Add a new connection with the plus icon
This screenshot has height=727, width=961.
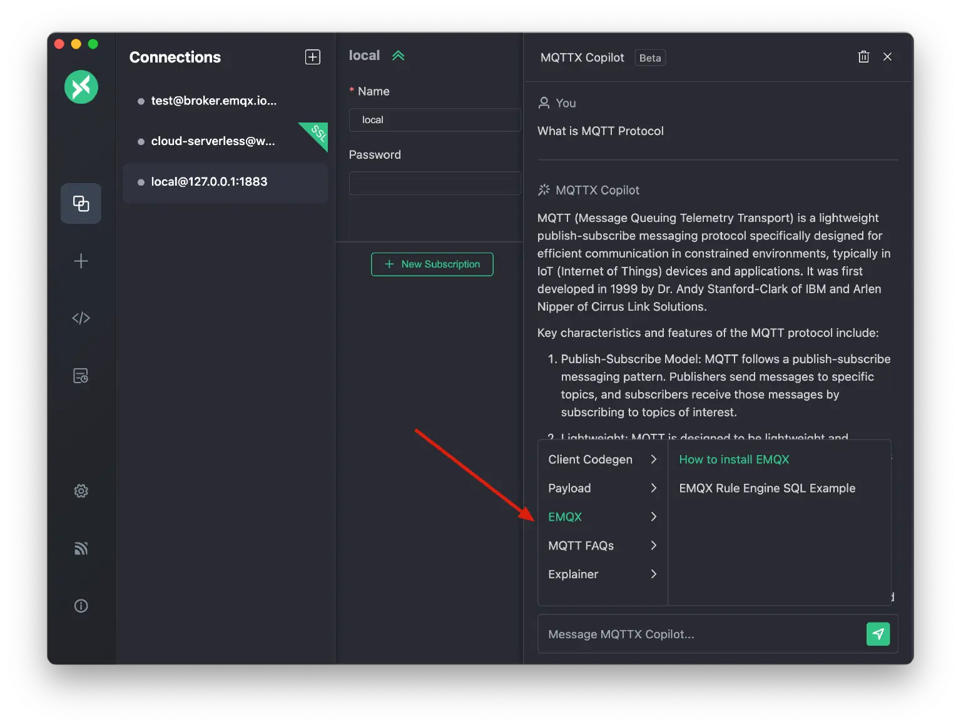[x=312, y=56]
